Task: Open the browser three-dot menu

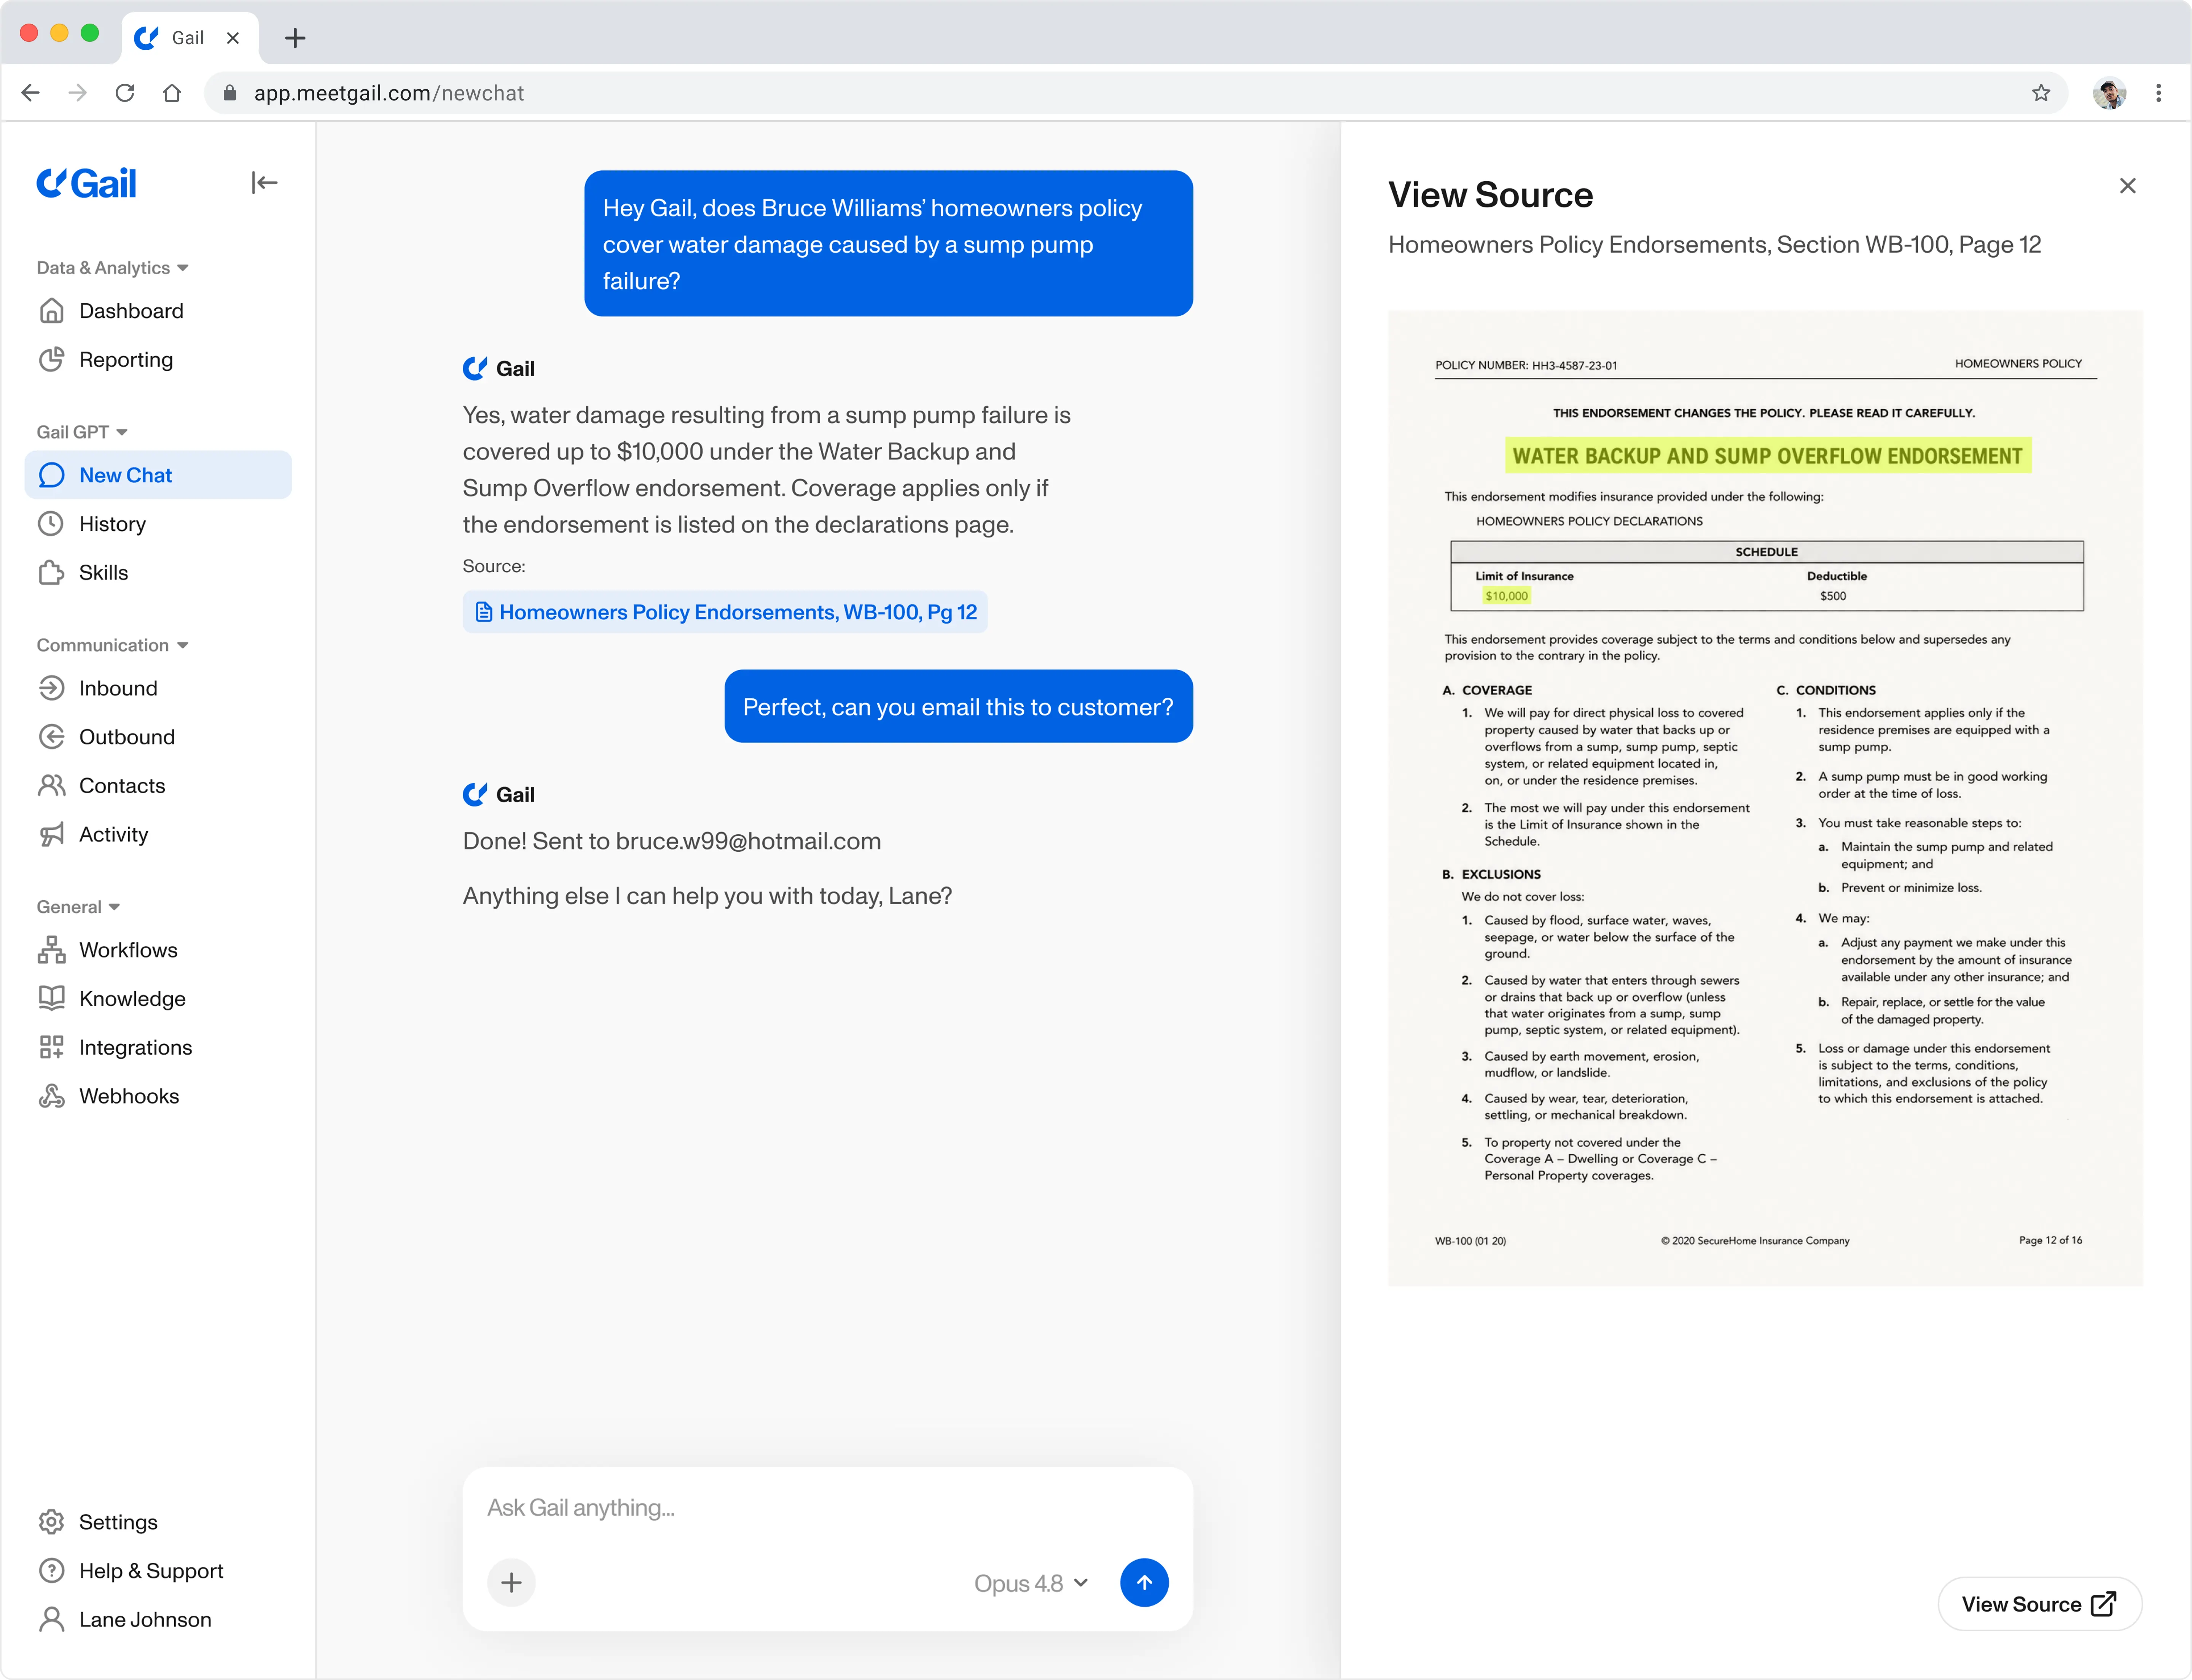Action: point(2158,93)
